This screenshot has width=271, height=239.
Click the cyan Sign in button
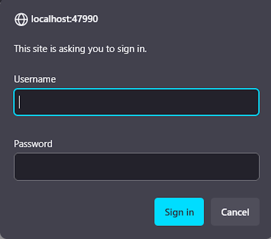(x=179, y=212)
